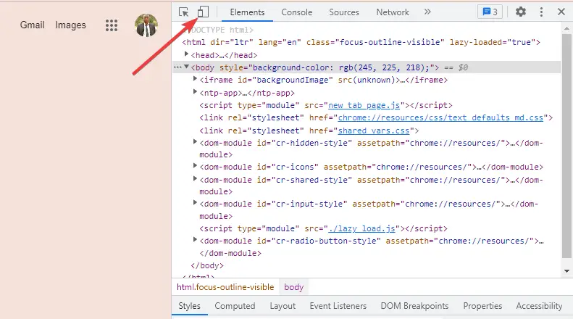573x319 pixels.
Task: Open the body row ellipsis actions
Action: tap(177, 67)
